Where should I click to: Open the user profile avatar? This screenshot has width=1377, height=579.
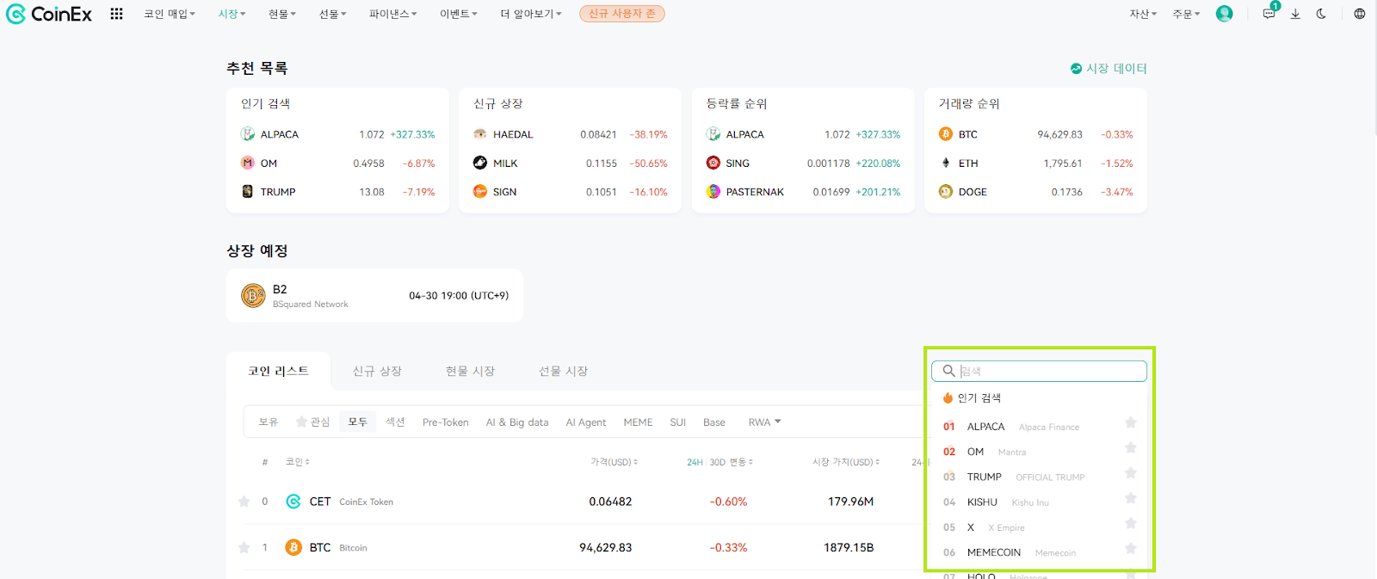tap(1224, 14)
